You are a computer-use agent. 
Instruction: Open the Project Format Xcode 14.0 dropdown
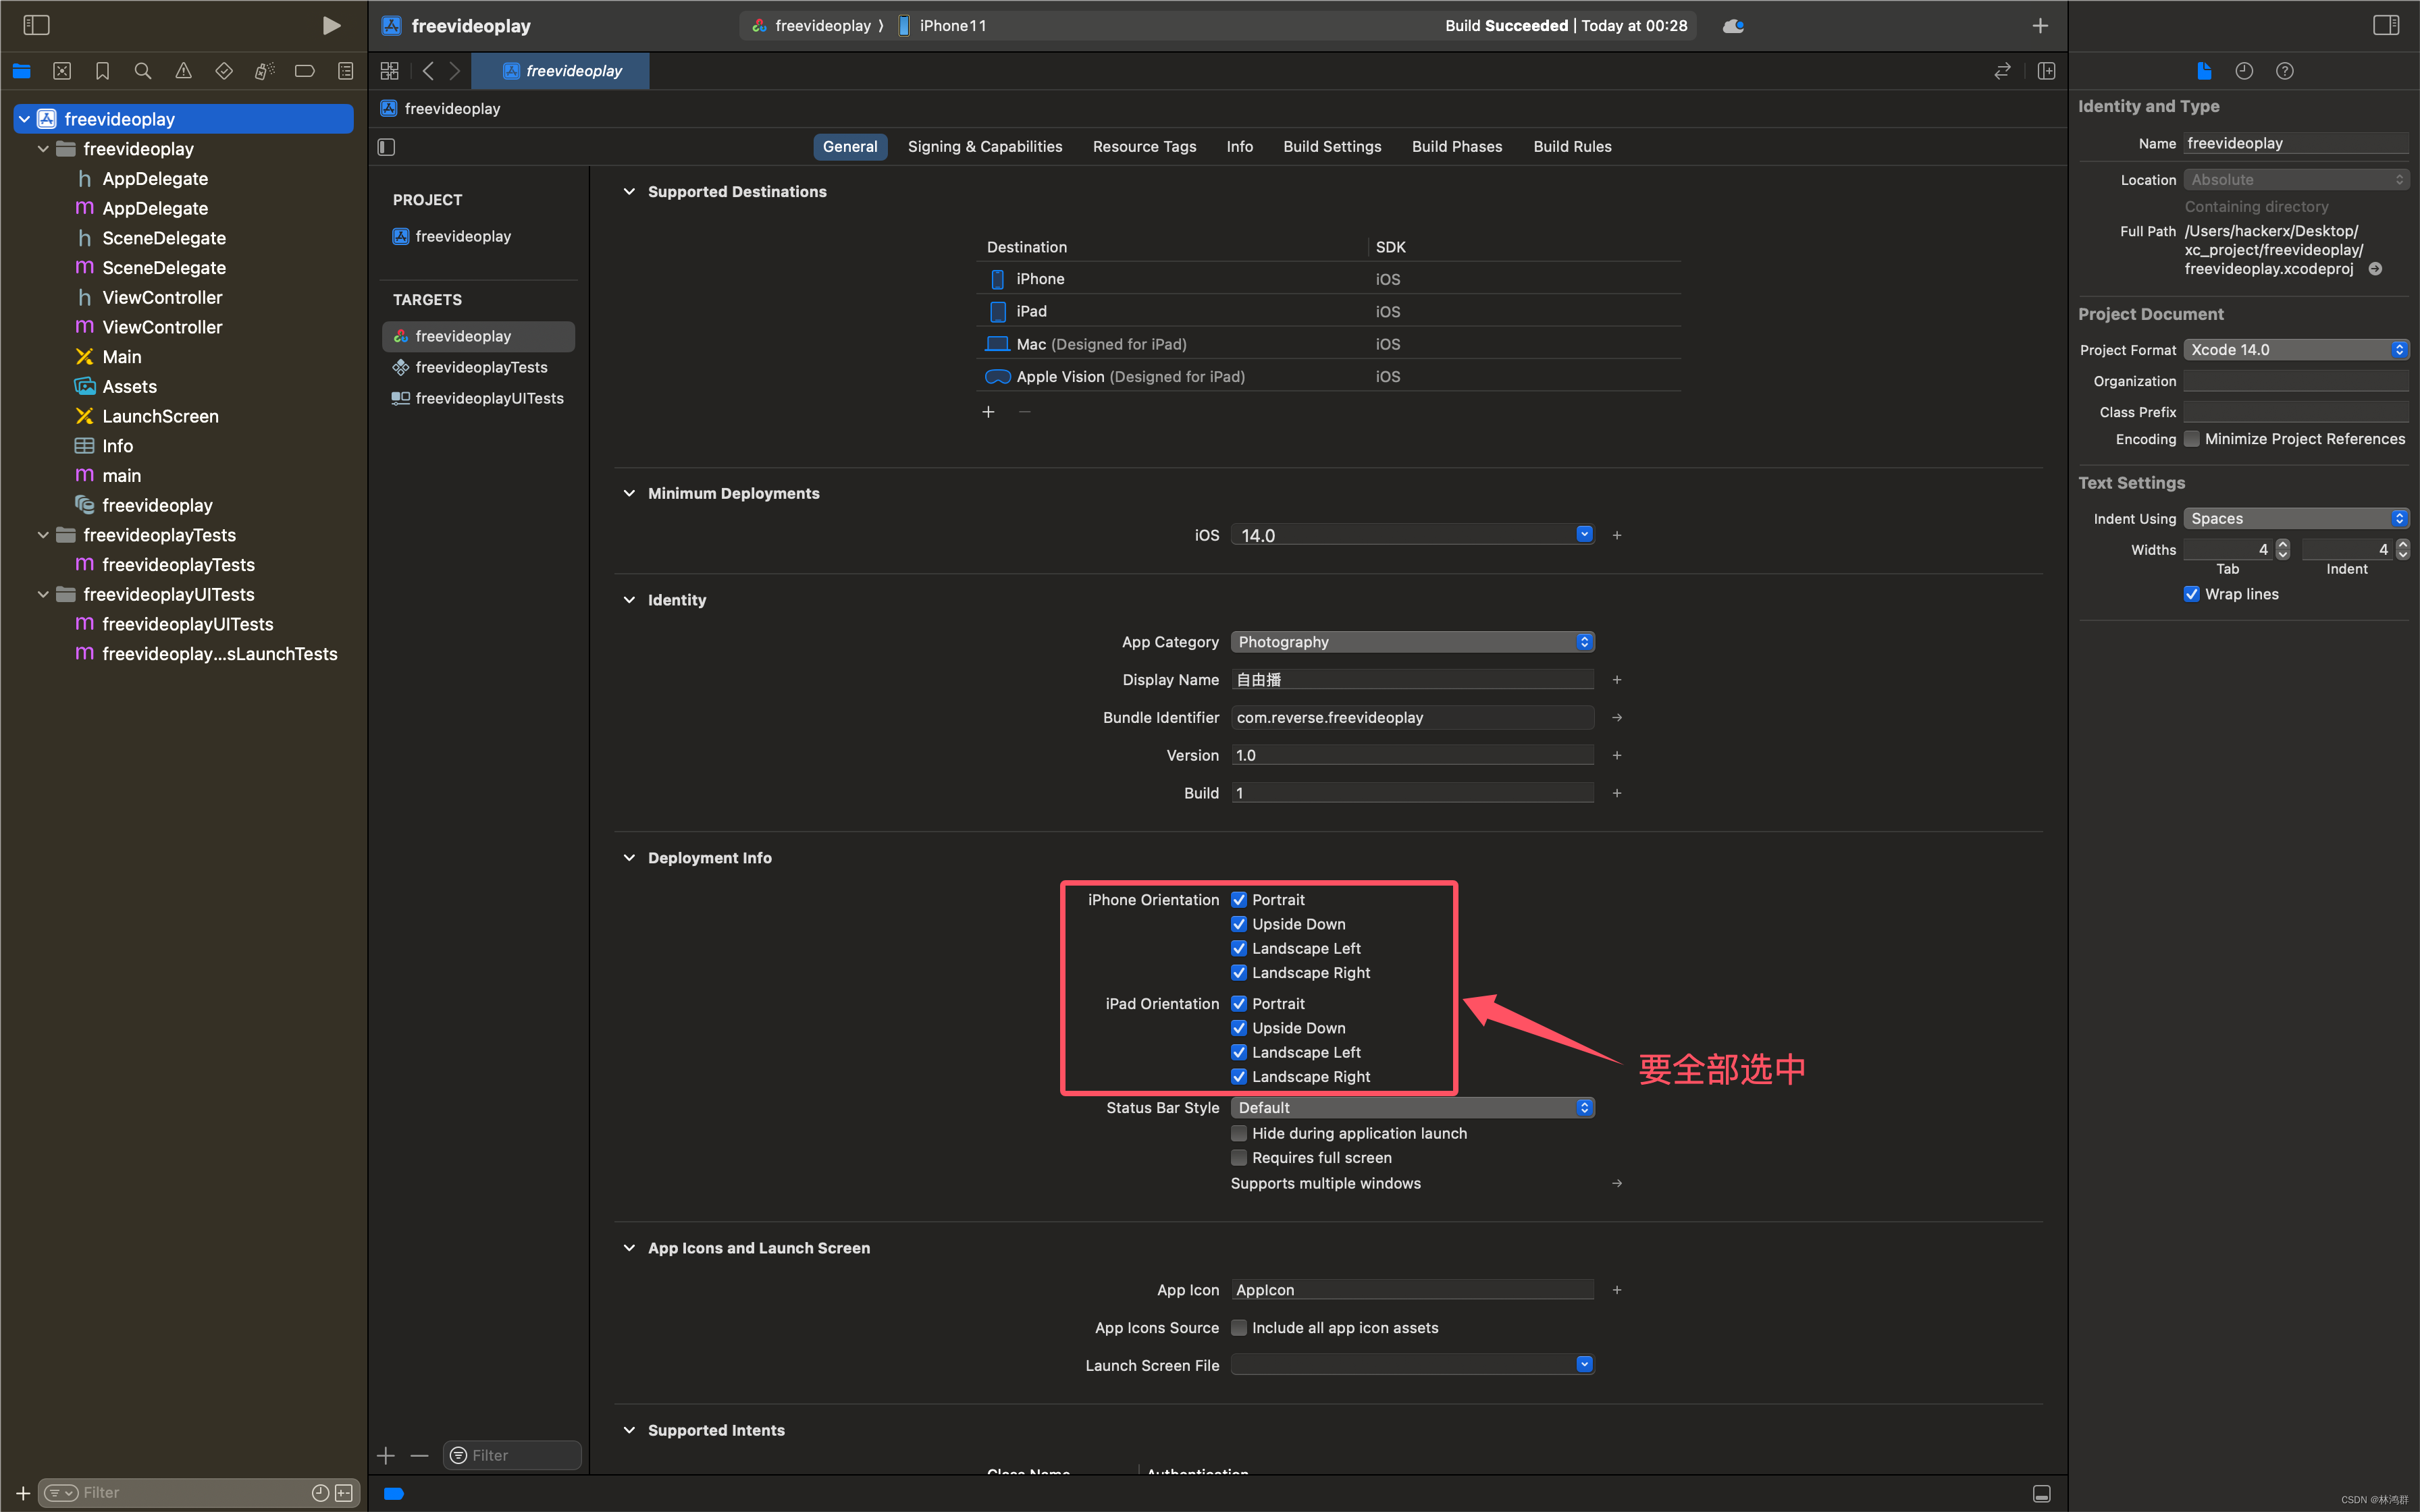click(x=2296, y=350)
